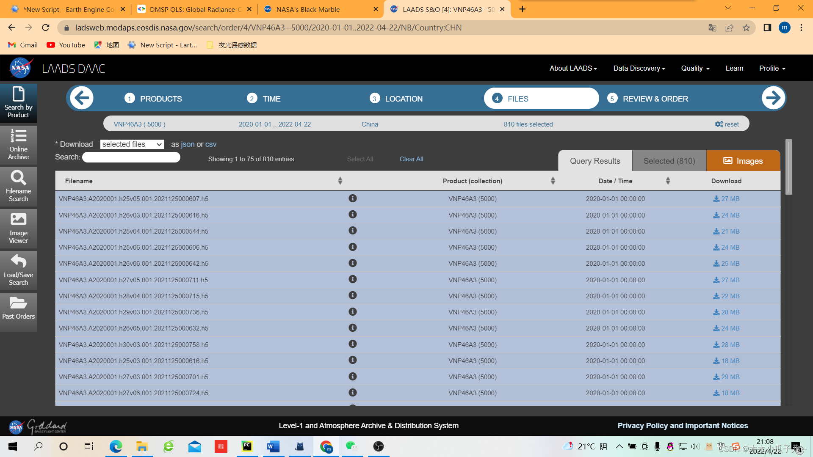Click the back arrow wizard button
The width and height of the screenshot is (813, 457).
click(82, 98)
